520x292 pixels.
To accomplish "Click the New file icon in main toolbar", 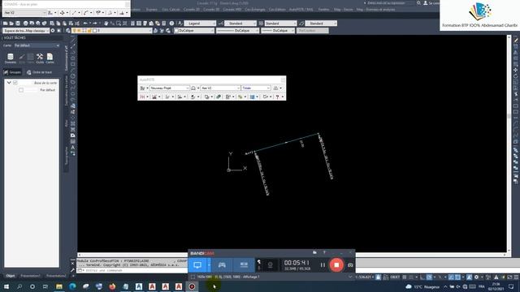I will point(6,24).
